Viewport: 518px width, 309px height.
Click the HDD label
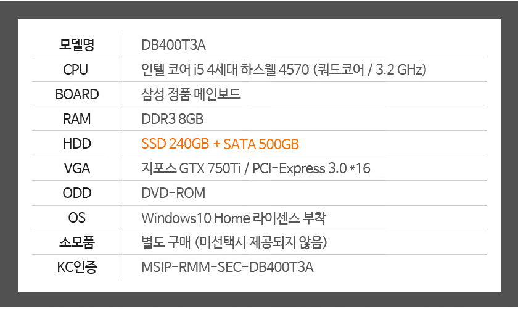(77, 144)
